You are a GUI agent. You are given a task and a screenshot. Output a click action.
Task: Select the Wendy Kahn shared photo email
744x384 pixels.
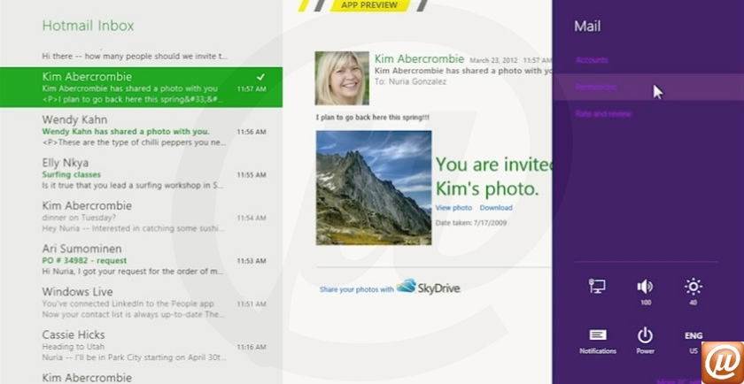pyautogui.click(x=141, y=130)
